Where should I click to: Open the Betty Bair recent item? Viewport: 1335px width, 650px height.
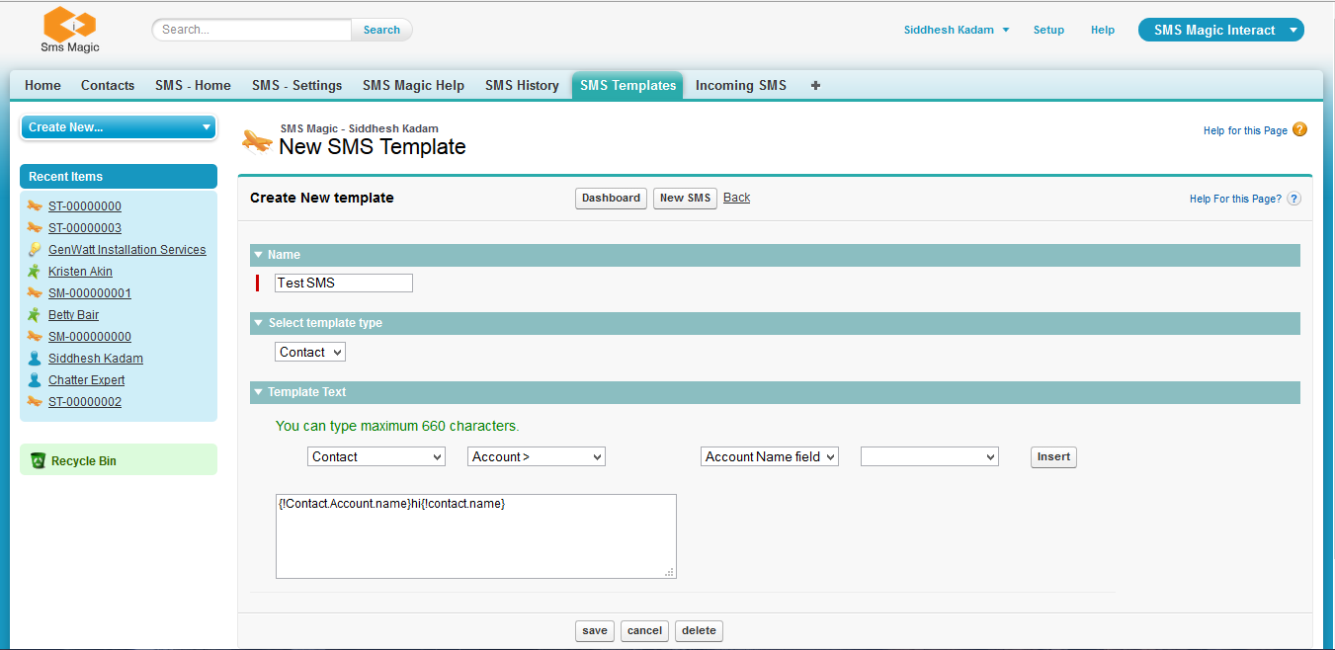[x=73, y=315]
